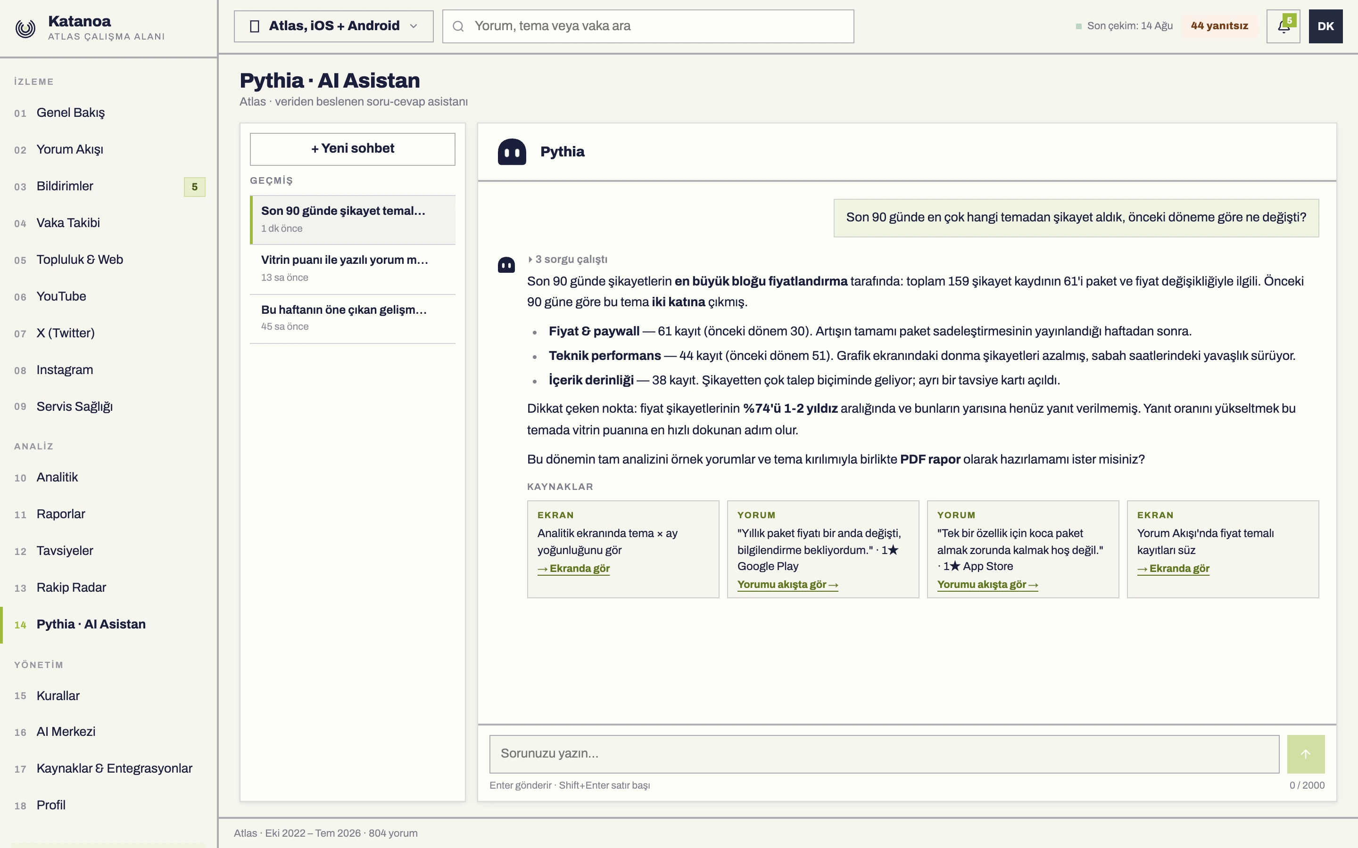Go to Instagram section

coord(109,370)
